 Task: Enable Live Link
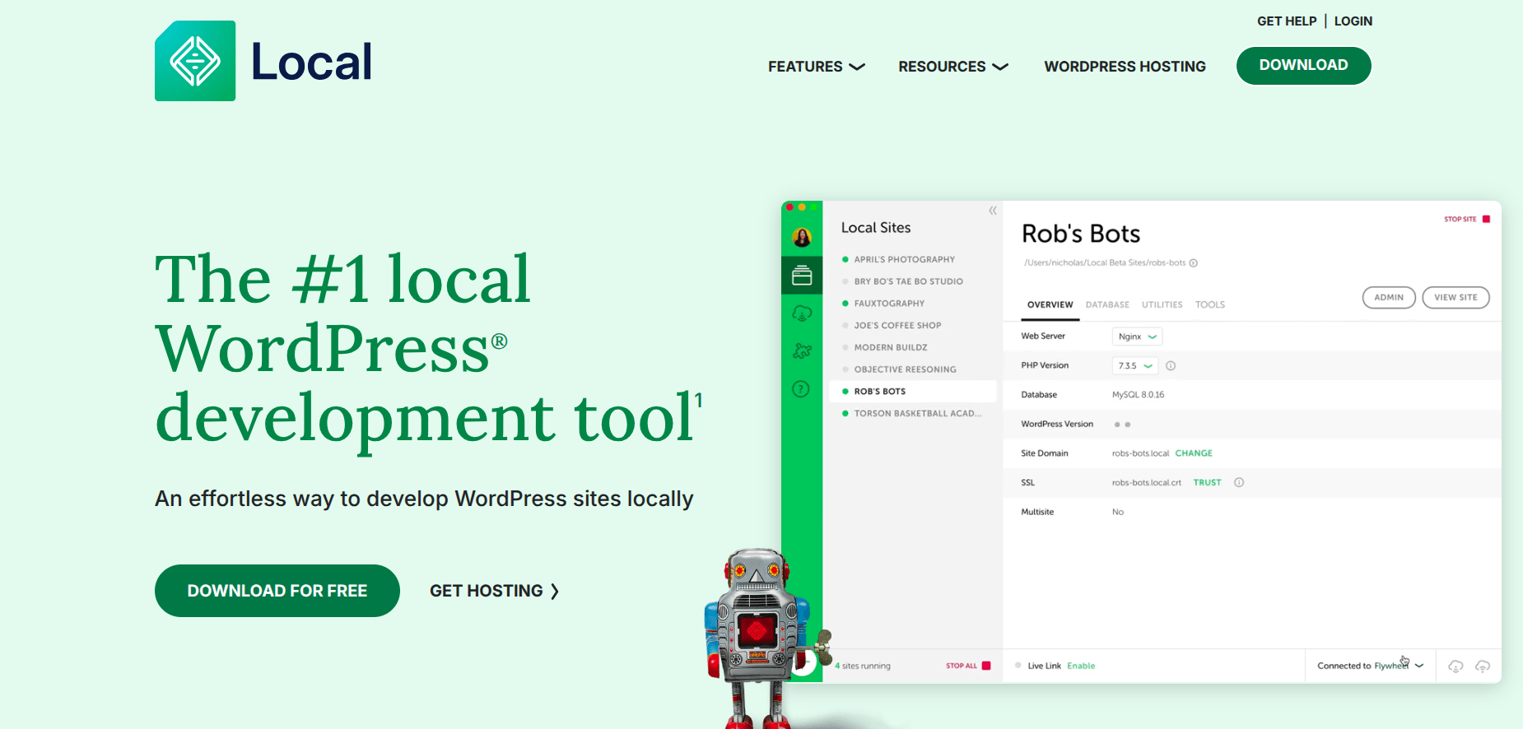coord(1081,666)
